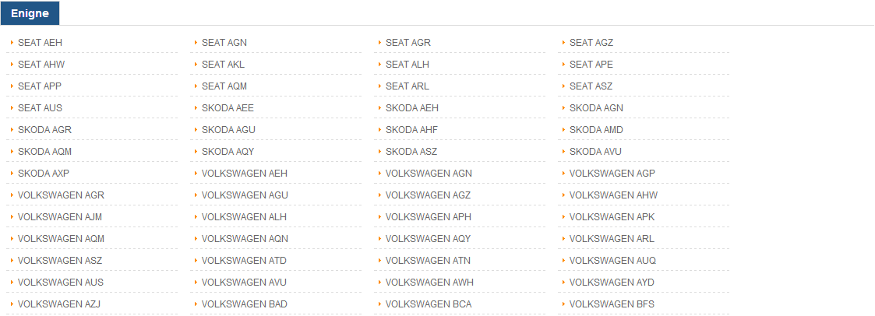The height and width of the screenshot is (316, 875).
Task: Go to VOLKSWAGEN ALH engine
Action: 245,217
